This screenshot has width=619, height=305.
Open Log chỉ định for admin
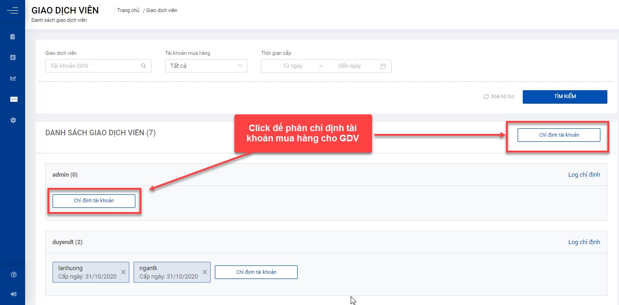584,175
